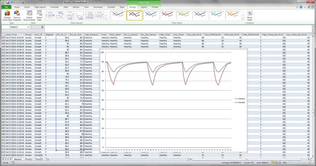Click Switch Row/Column

pyautogui.click(x=29, y=16)
